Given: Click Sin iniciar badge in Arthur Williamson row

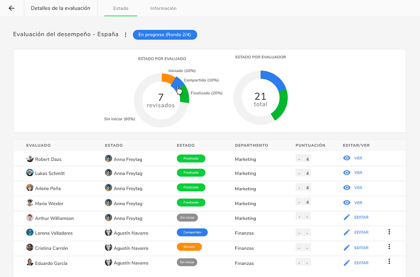Looking at the screenshot, I should pos(187,218).
